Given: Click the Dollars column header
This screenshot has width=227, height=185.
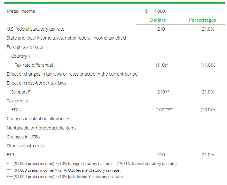Looking at the screenshot, I should pyautogui.click(x=158, y=20).
